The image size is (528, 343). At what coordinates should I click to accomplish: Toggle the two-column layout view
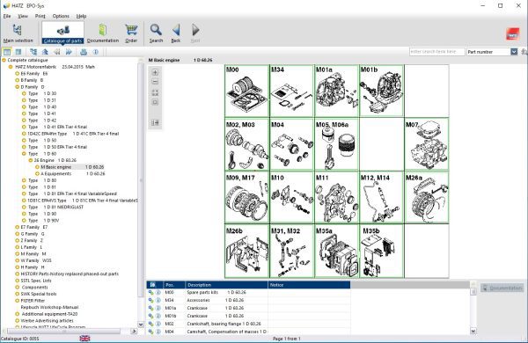[x=18, y=52]
